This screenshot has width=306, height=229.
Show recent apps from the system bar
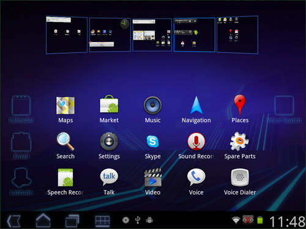coord(72,220)
